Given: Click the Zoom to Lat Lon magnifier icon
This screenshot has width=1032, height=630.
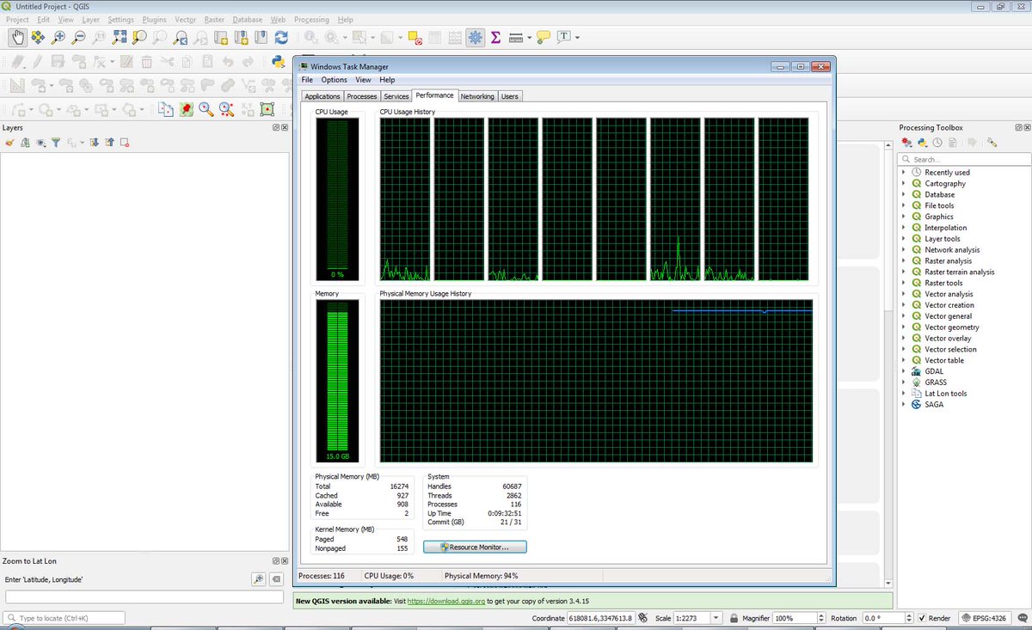Looking at the screenshot, I should coord(258,579).
